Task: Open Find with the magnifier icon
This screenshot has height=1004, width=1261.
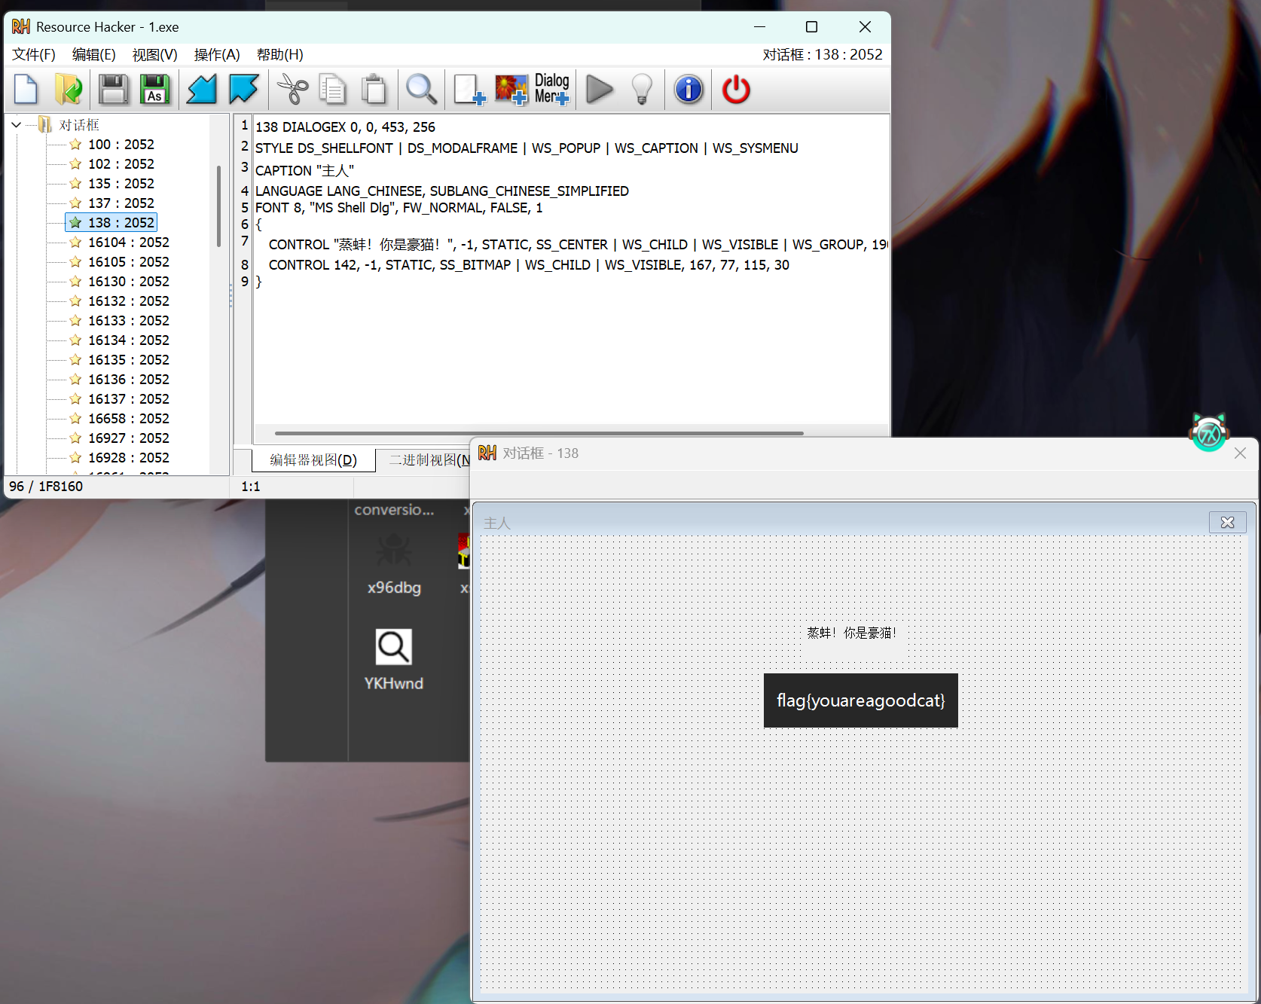Action: point(421,90)
